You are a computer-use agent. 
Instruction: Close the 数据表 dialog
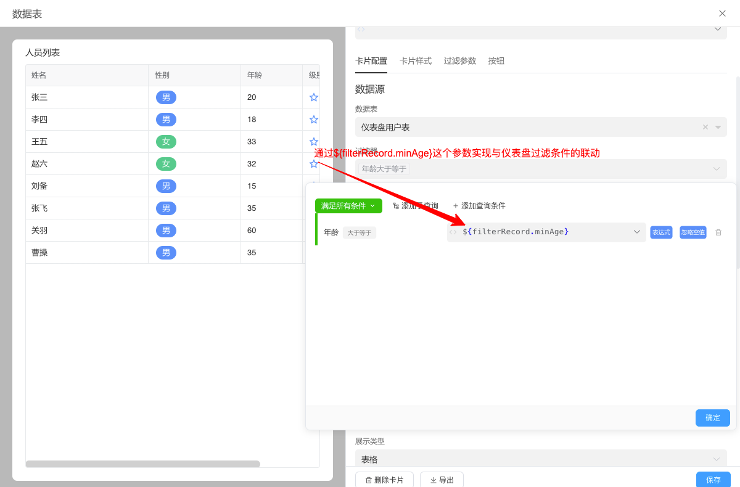click(x=722, y=14)
